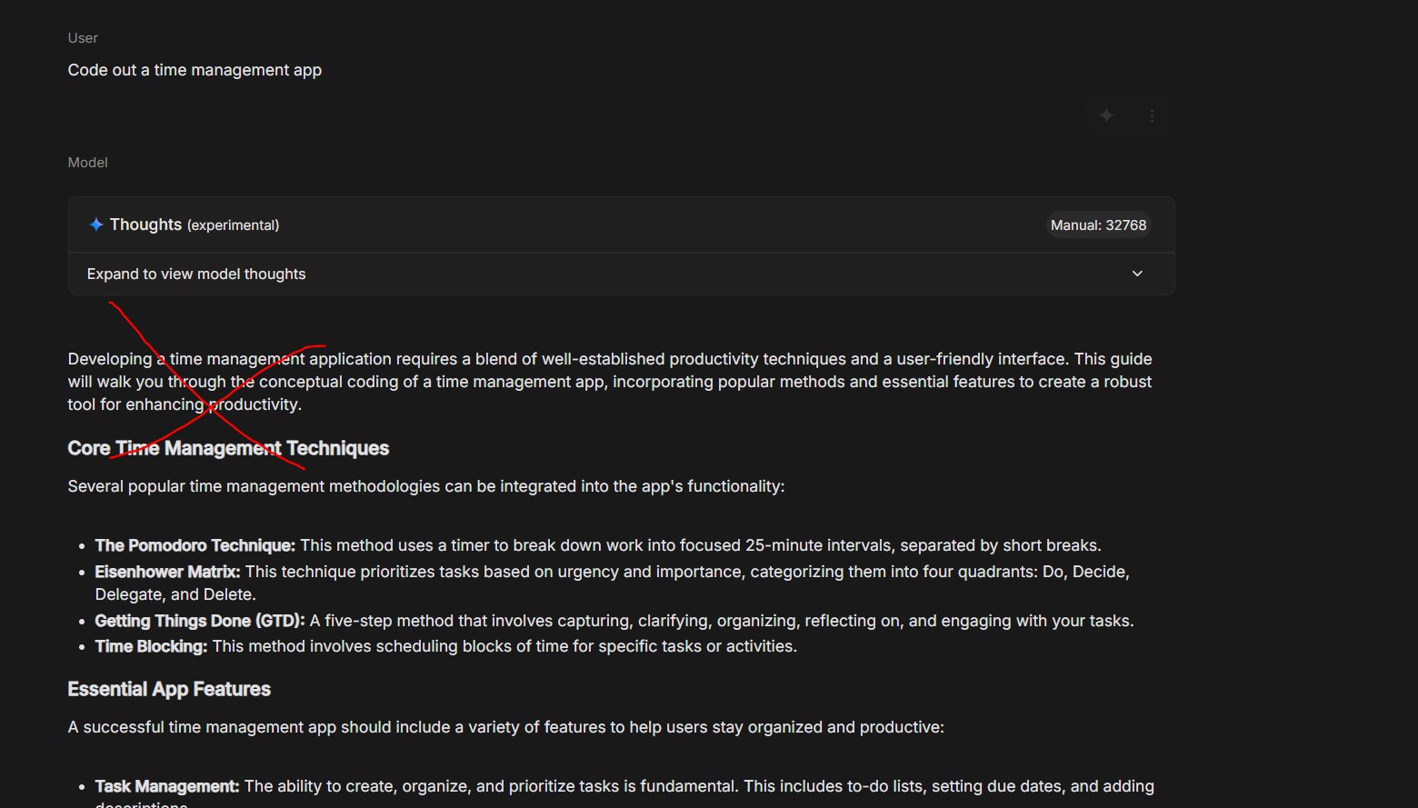This screenshot has height=808, width=1418.
Task: Click the "Essential App Features" heading
Action: (x=169, y=689)
